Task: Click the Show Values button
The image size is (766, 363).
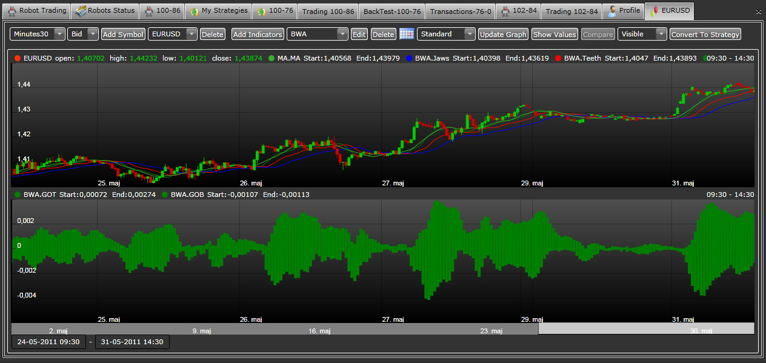Action: tap(555, 34)
